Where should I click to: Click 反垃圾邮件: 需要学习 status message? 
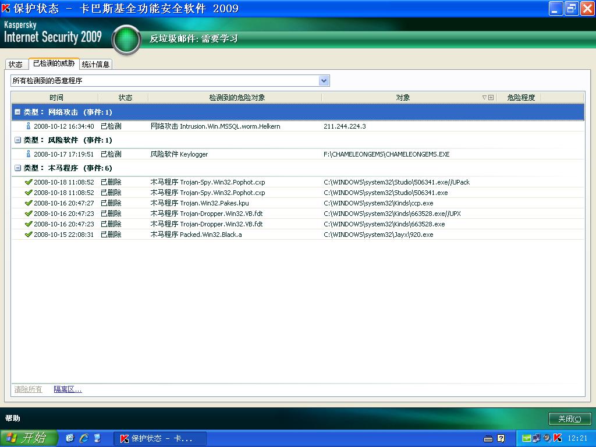coord(194,38)
